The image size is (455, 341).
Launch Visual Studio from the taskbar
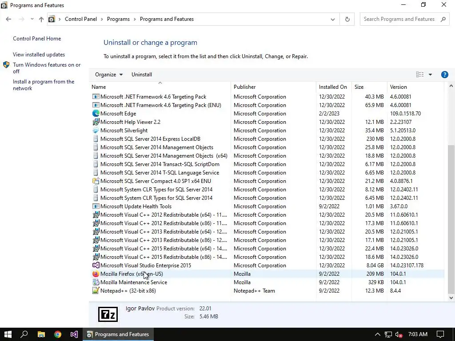coord(74,334)
